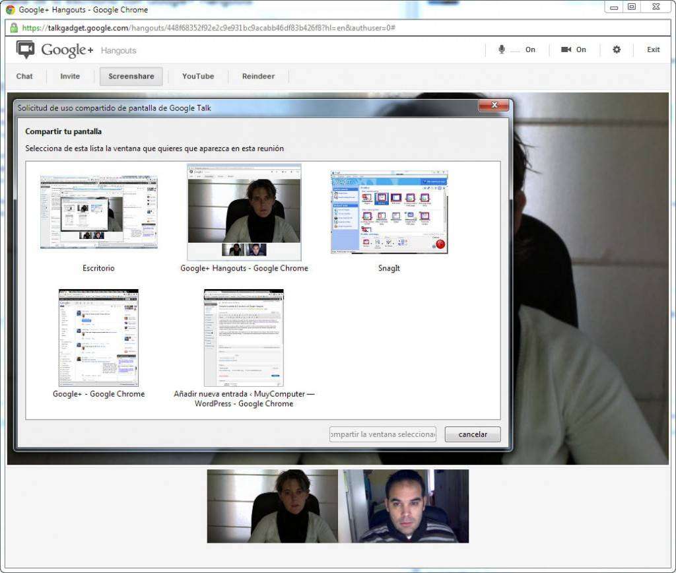Open the Invite tab
The image size is (676, 573).
(x=70, y=77)
